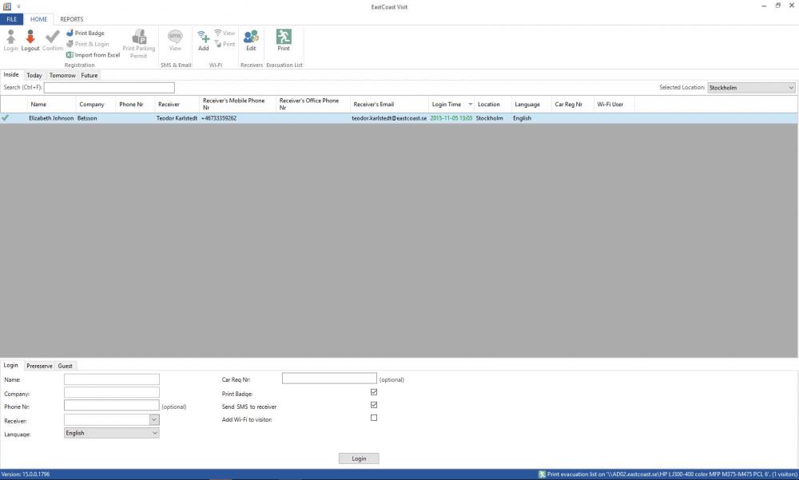The width and height of the screenshot is (799, 480).
Task: Open the Edit Receivers icon
Action: pyautogui.click(x=251, y=37)
